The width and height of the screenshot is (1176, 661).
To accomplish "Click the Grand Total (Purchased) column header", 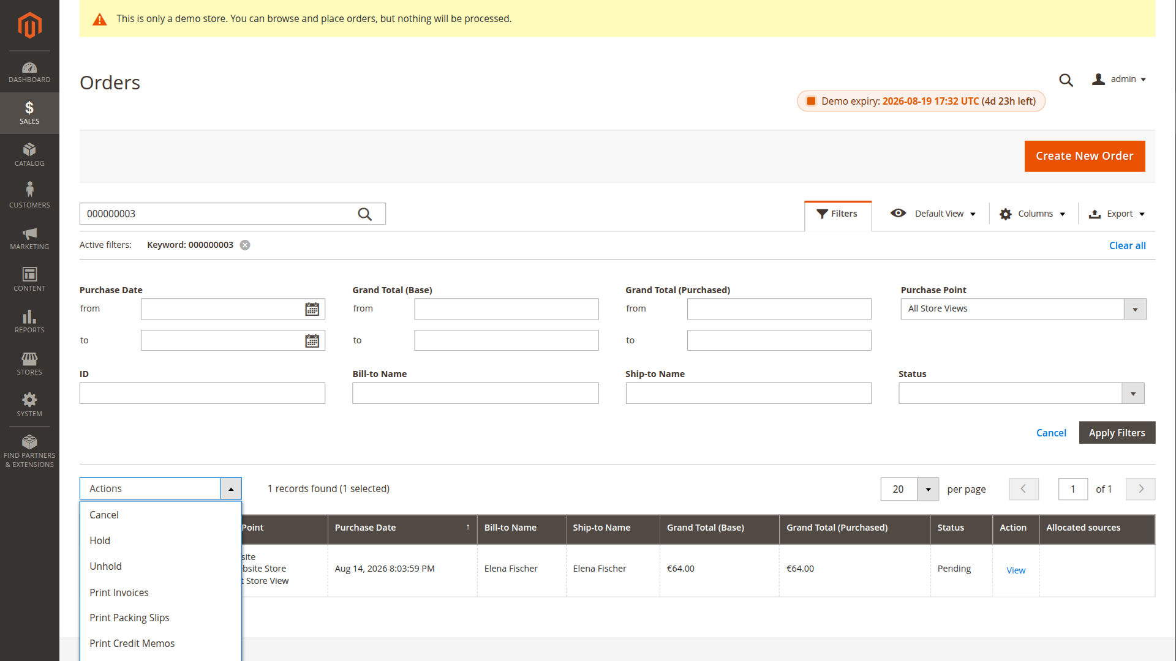I will 854,528.
